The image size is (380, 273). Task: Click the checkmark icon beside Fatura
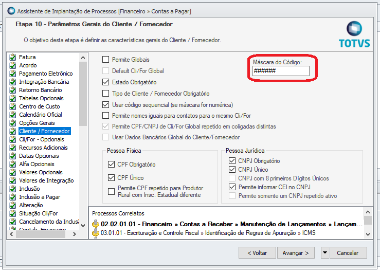[x=13, y=57]
